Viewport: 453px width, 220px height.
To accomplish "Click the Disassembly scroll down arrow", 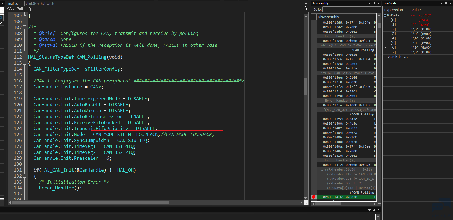I will pos(379,204).
